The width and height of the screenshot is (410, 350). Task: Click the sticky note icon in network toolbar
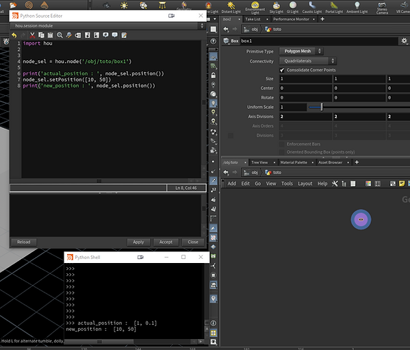402,184
